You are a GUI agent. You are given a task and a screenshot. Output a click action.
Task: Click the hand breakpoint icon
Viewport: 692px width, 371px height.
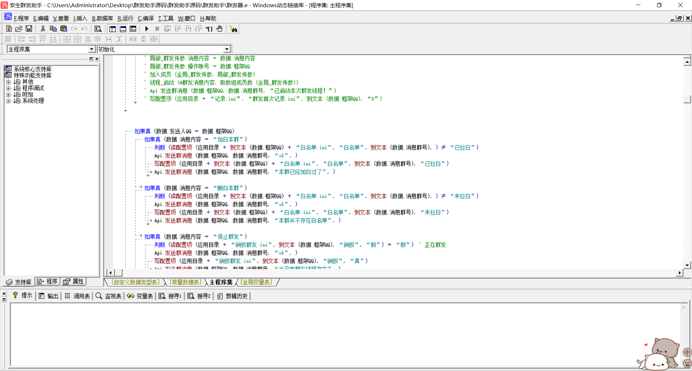pos(219,29)
